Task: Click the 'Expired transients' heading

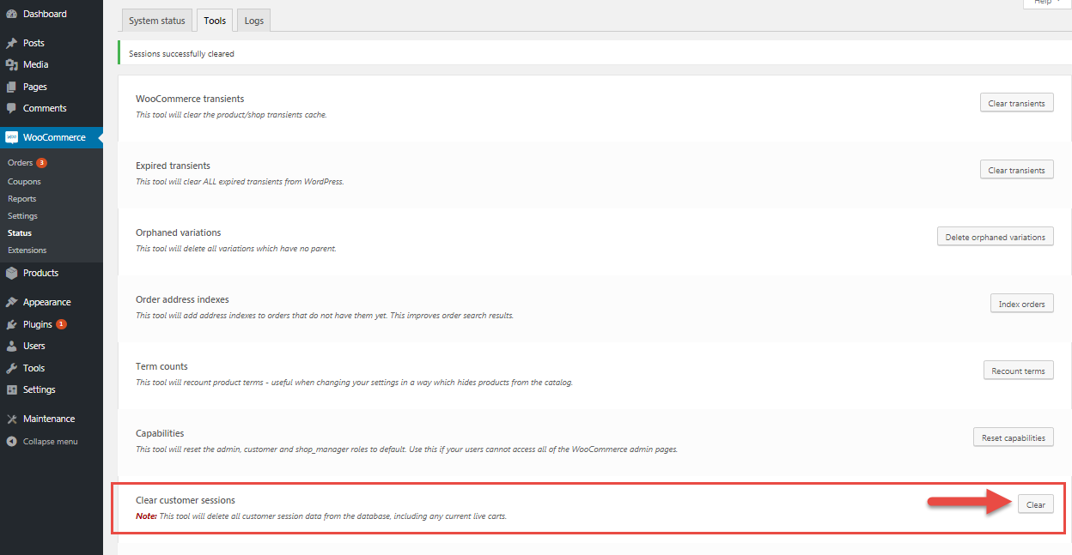Action: tap(173, 166)
